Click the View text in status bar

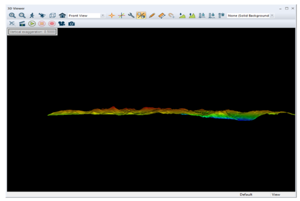pos(276,194)
